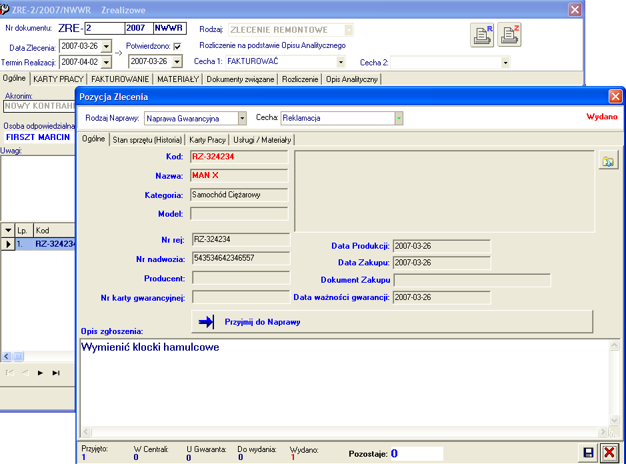Click the Nazwa field MAN X
626x464 pixels.
pos(239,175)
